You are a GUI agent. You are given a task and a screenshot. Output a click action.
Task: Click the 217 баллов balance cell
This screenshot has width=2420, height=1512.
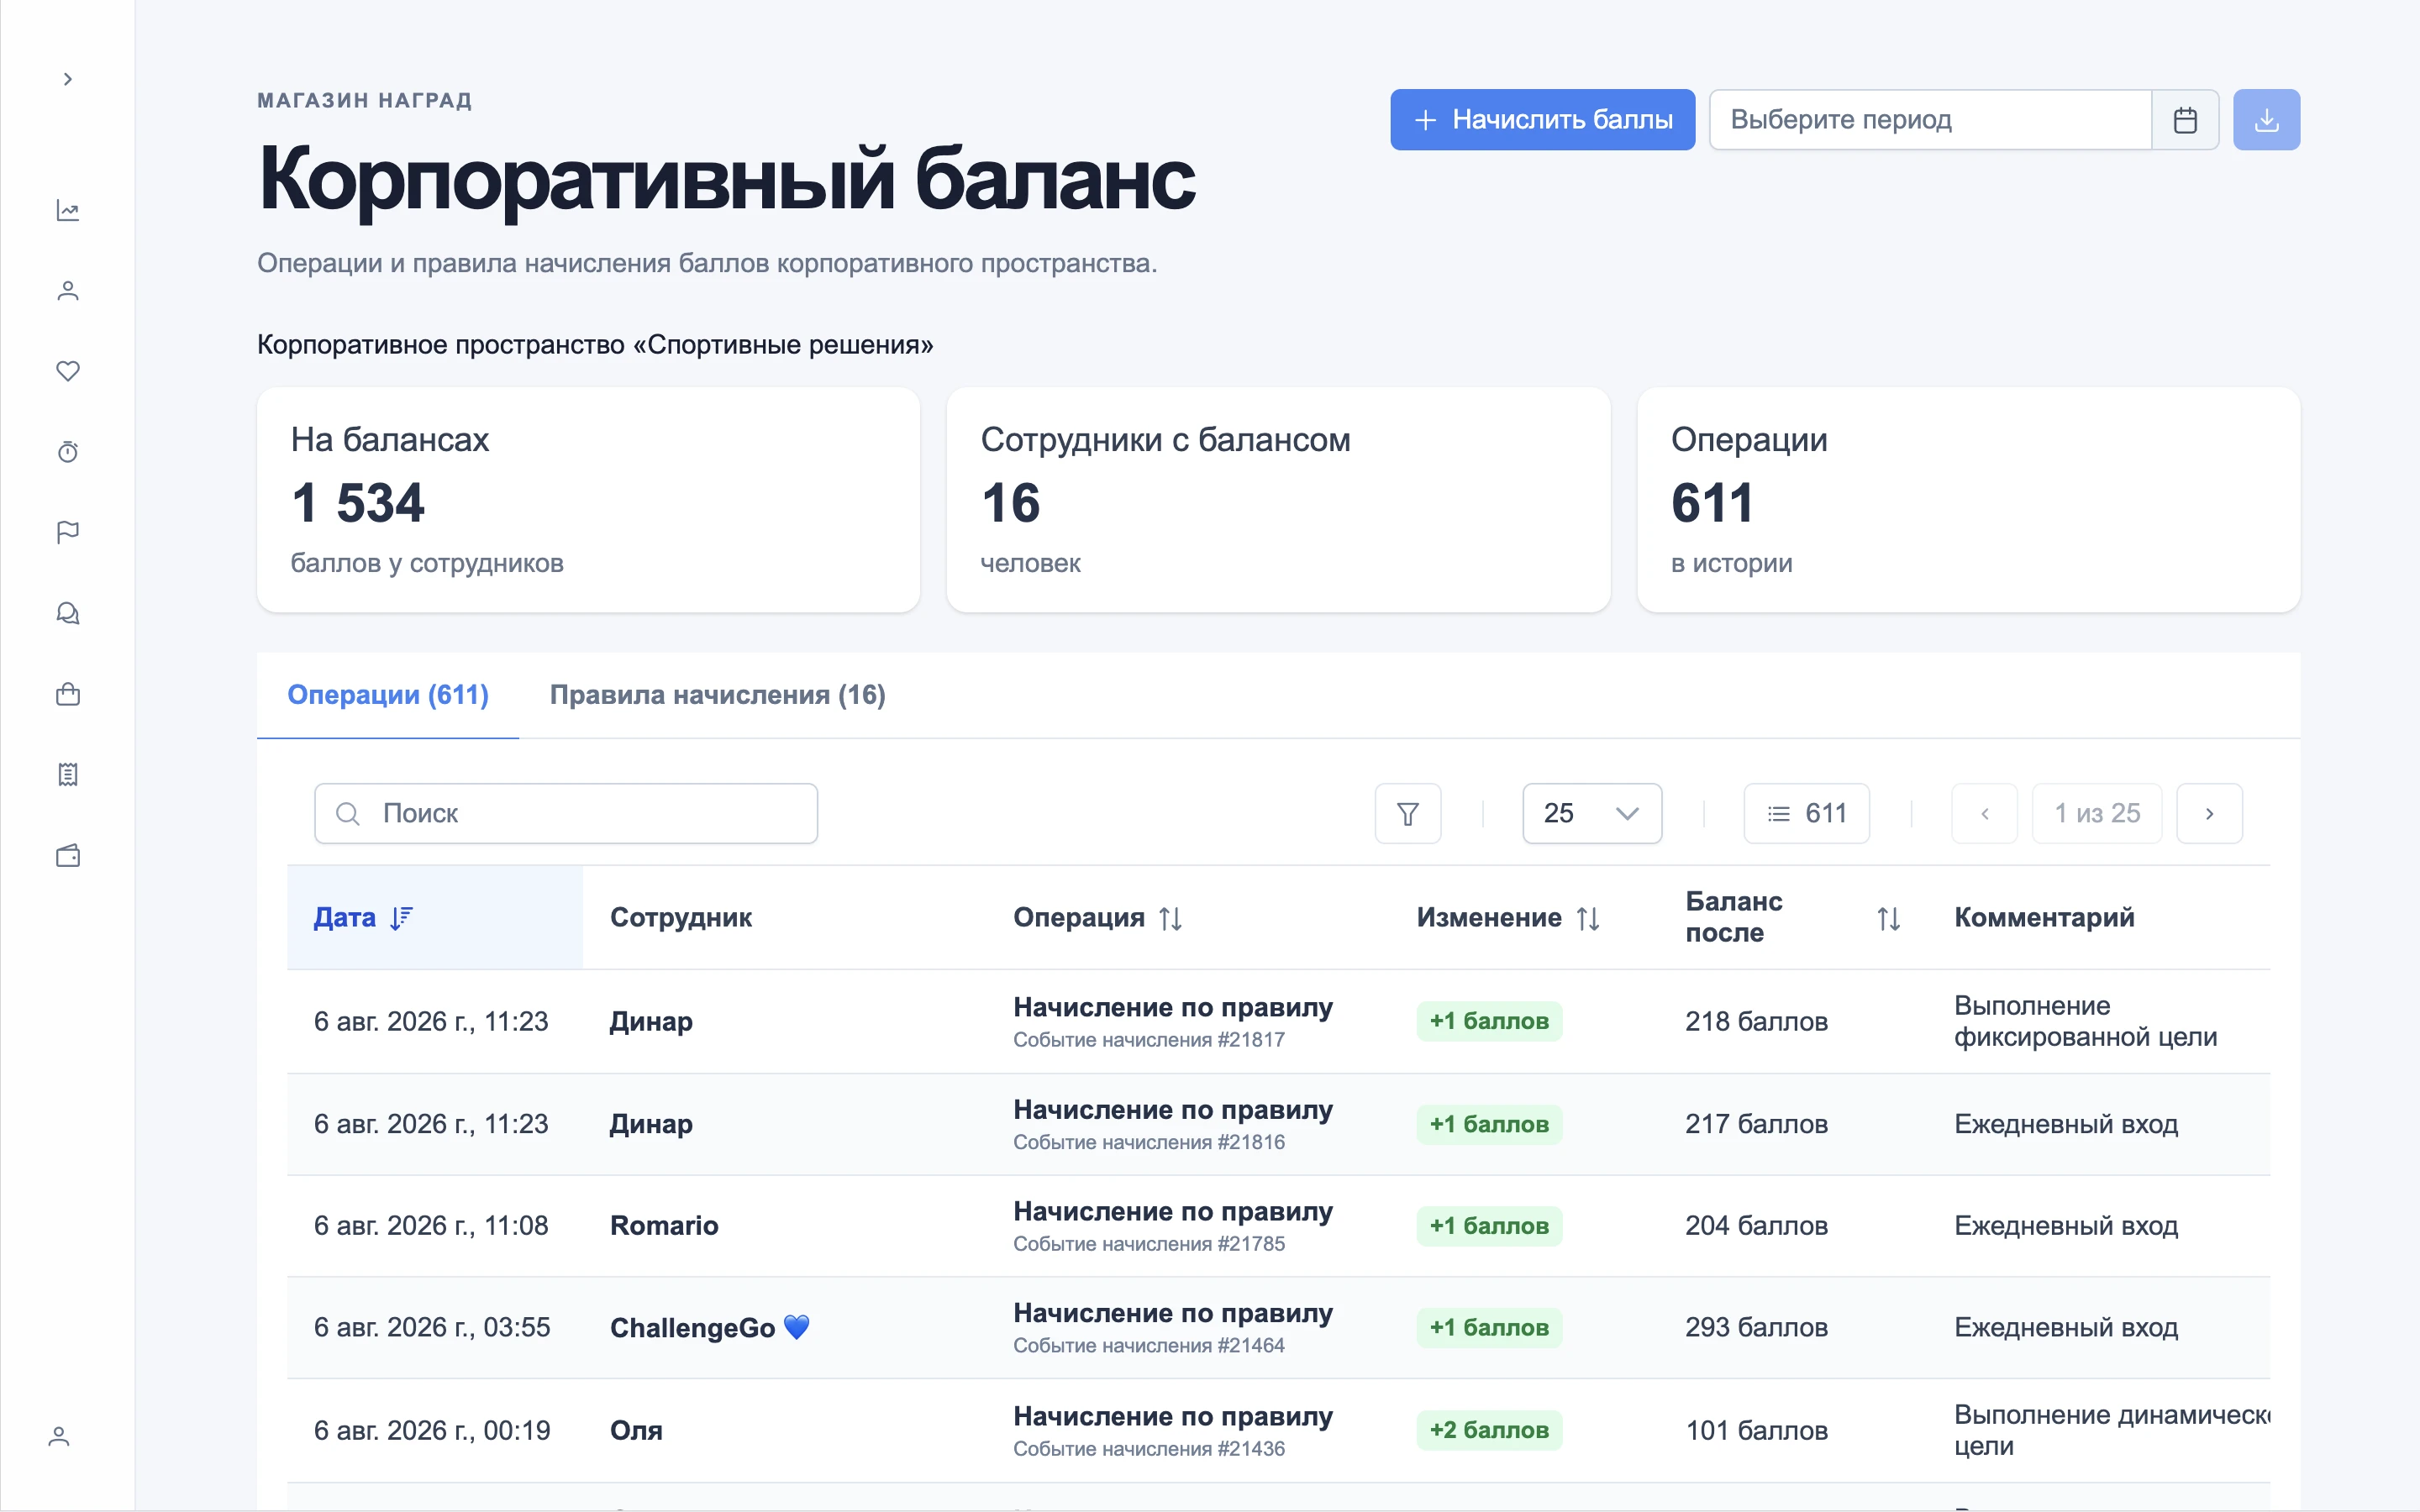coord(1756,1124)
